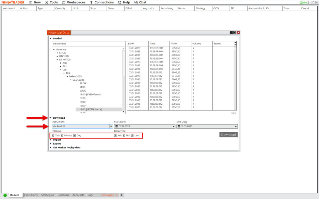Image resolution: width=319 pixels, height=199 pixels.
Task: Open calendar icon in Start Date field
Action: [x=117, y=126]
